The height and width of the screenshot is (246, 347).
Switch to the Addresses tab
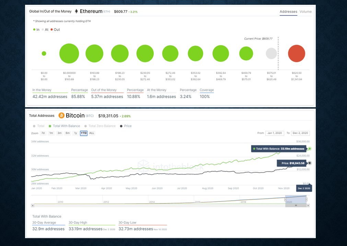[288, 12]
